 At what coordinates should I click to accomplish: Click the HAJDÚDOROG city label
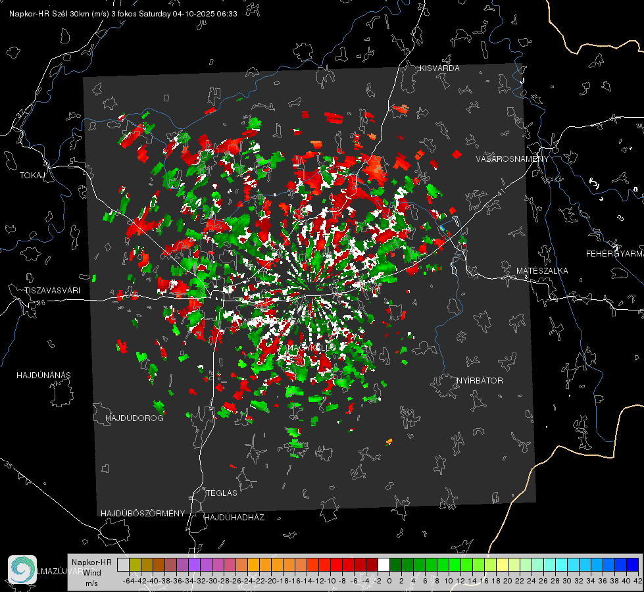pyautogui.click(x=134, y=418)
